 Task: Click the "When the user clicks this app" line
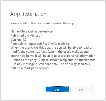pos(51,48)
